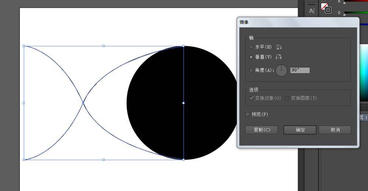Click the angle dial control
368x191 pixels.
[282, 70]
